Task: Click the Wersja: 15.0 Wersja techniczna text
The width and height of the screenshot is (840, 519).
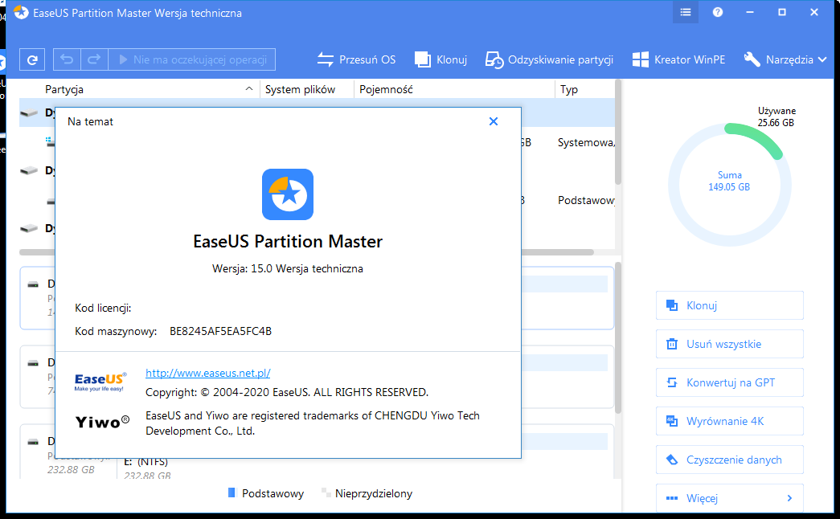Action: point(288,269)
